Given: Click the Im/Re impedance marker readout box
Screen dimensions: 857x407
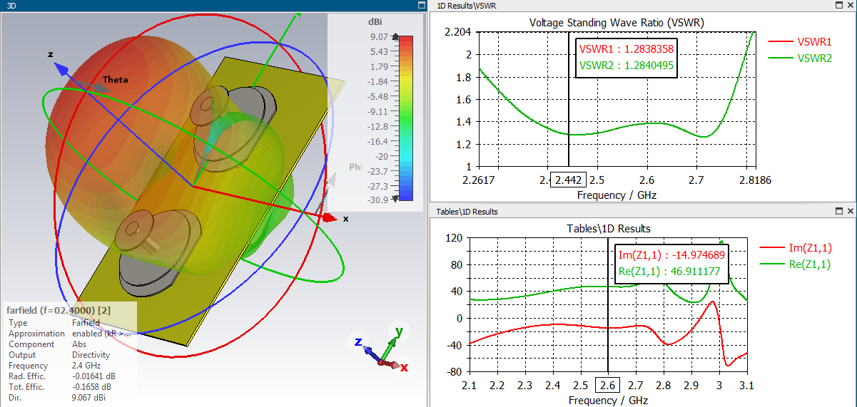Looking at the screenshot, I should point(671,264).
